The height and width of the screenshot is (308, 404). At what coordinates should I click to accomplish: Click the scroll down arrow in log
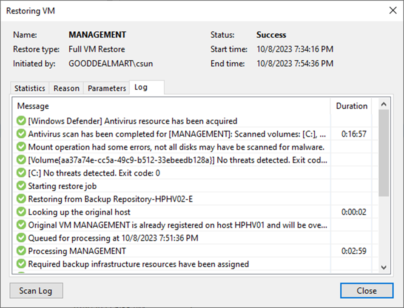[x=384, y=267]
